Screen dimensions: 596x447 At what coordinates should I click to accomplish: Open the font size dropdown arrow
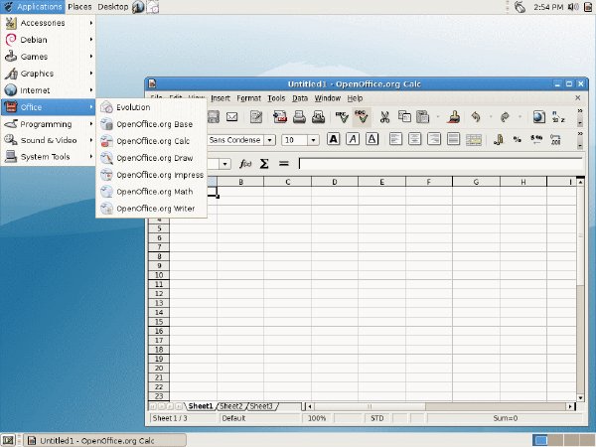[x=313, y=140]
